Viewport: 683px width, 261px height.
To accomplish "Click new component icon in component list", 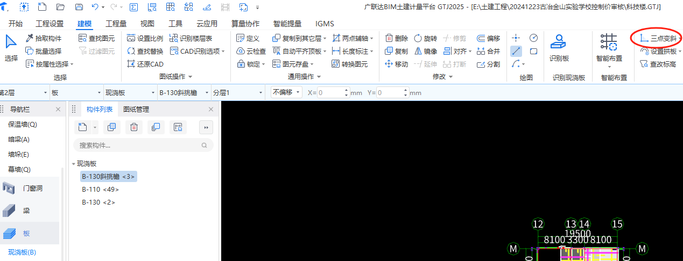I will pos(82,127).
